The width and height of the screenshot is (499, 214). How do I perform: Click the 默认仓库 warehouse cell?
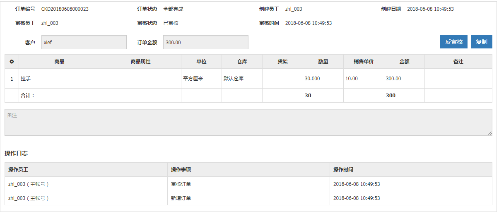[234, 79]
